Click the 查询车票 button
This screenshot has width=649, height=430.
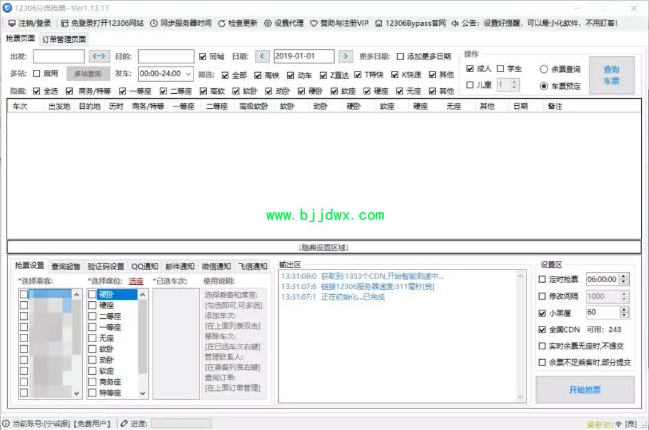(611, 75)
